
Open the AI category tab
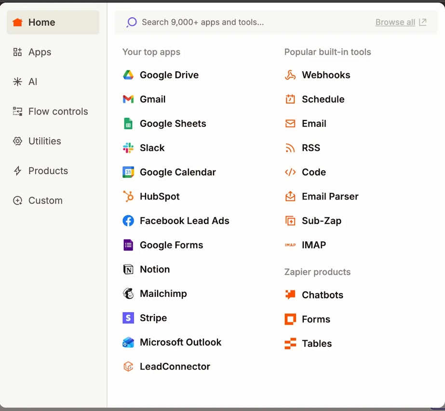coord(53,82)
